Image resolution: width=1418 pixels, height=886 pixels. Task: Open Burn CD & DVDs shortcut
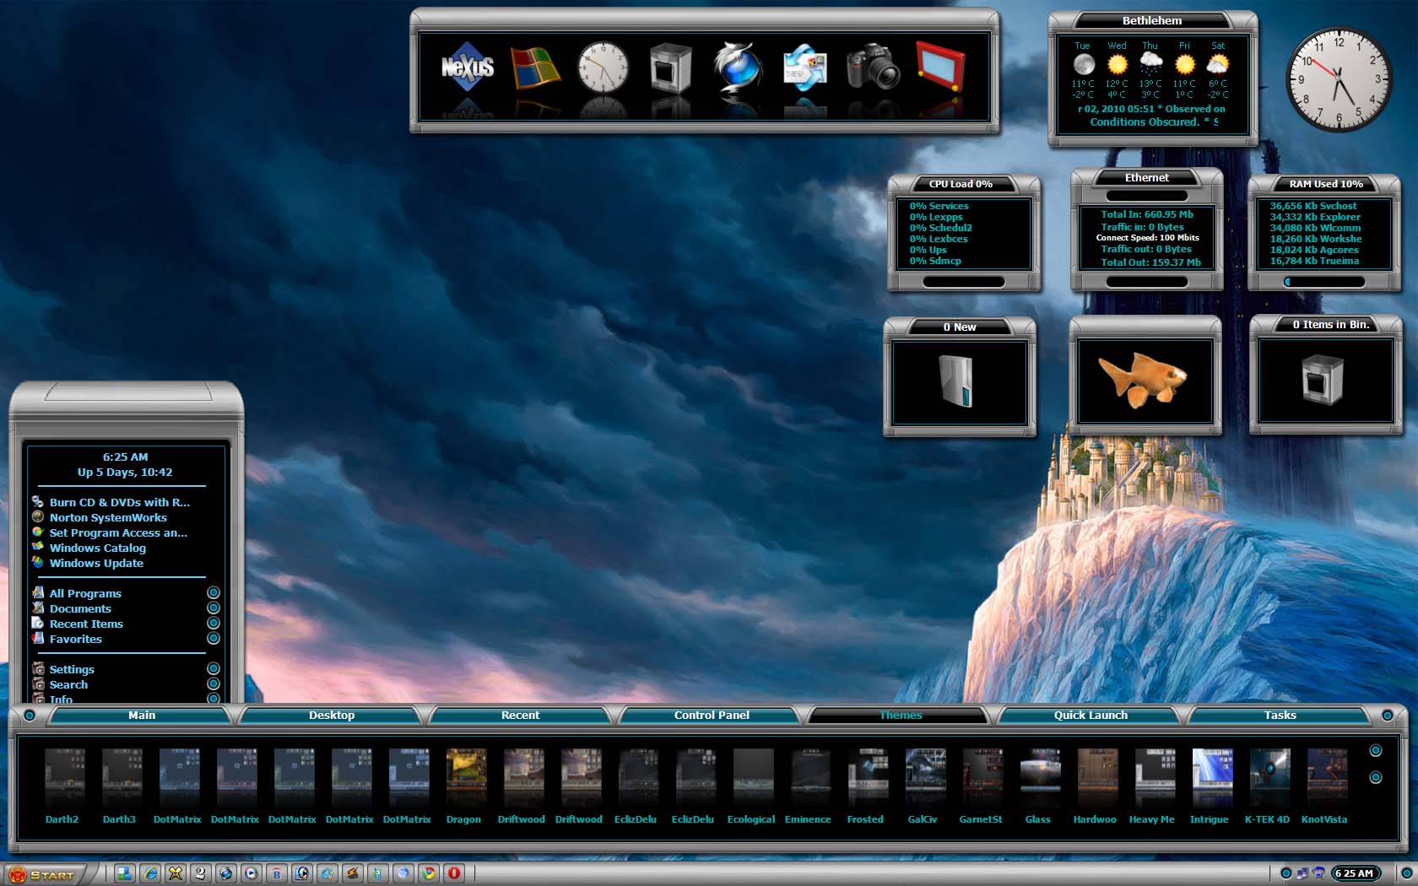pos(111,502)
